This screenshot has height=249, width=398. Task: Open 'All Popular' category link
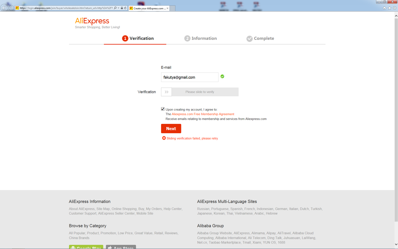pos(77,233)
